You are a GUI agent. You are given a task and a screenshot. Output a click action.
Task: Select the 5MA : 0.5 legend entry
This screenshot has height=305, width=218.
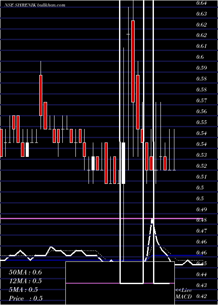click(x=24, y=290)
